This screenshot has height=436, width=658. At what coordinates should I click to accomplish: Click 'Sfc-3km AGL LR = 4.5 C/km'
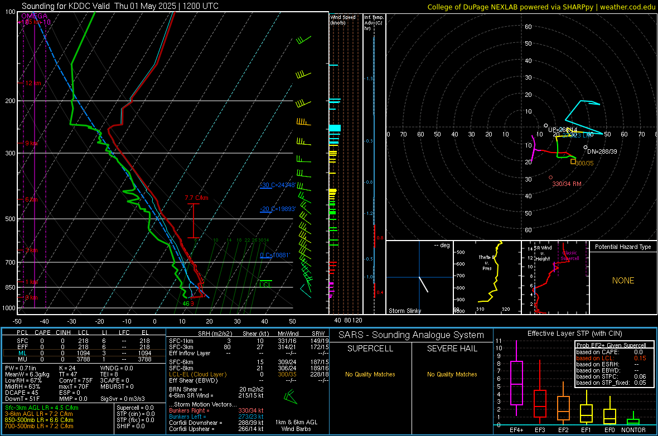(x=42, y=408)
